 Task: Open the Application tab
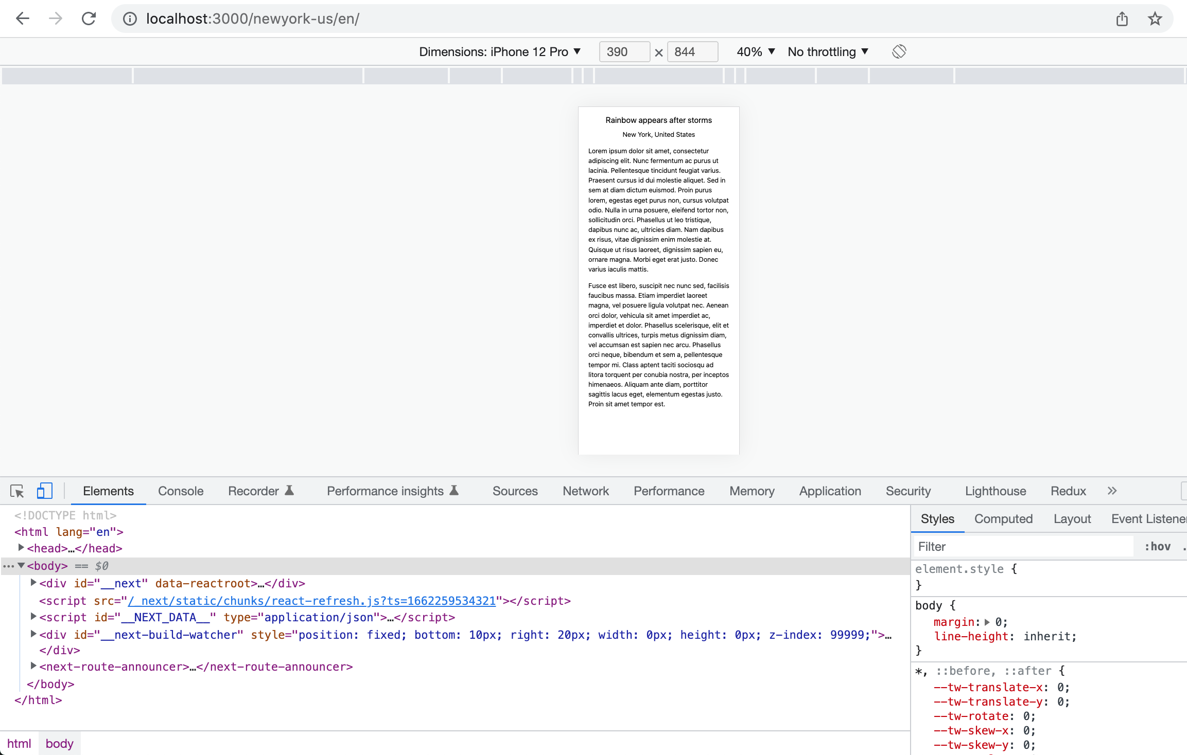point(830,491)
